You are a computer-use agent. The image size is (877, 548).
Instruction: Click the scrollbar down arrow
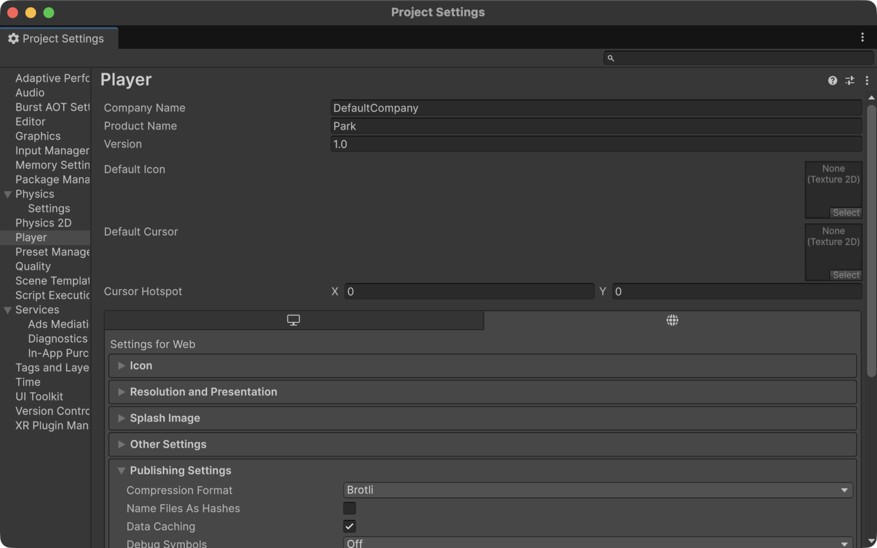click(871, 542)
